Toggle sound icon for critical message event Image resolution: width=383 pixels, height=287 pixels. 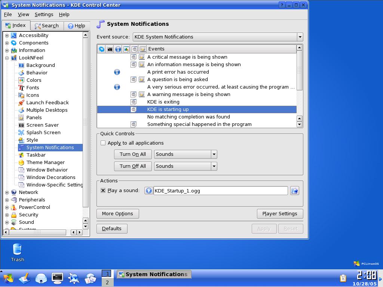coord(134,57)
